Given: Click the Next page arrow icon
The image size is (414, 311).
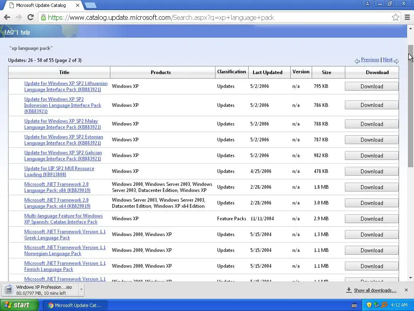Looking at the screenshot, I should coord(396,61).
